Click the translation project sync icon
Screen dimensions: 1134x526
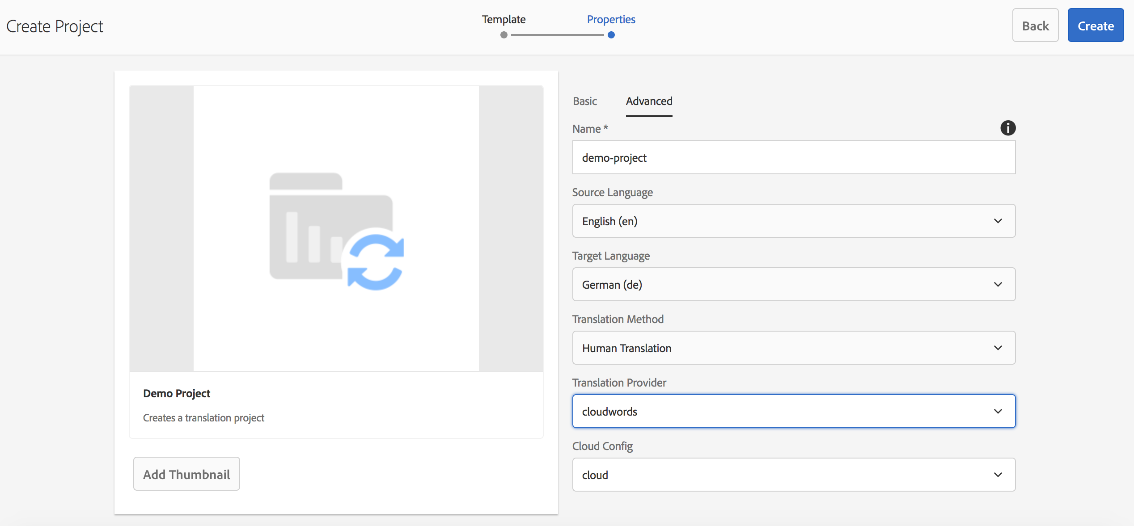[x=375, y=261]
